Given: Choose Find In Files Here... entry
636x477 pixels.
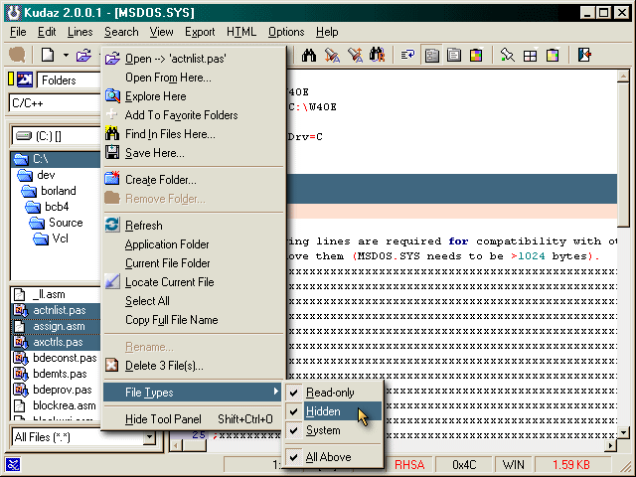Looking at the screenshot, I should tap(193, 134).
